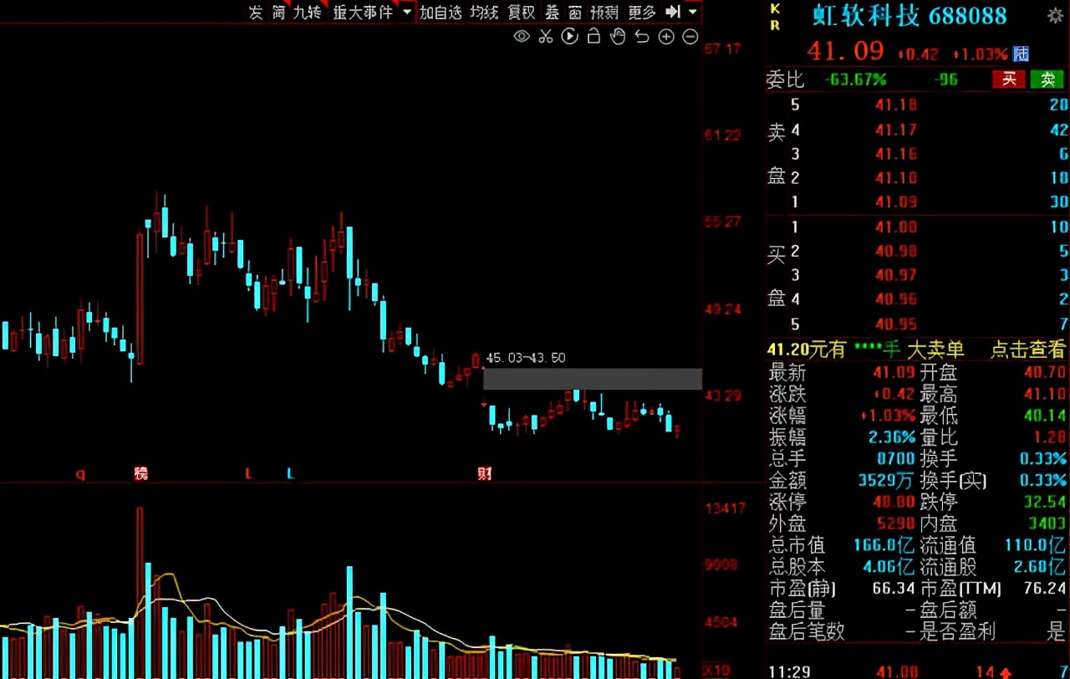Image resolution: width=1070 pixels, height=679 pixels.
Task: Click the 11:29 trade time entry
Action: (x=788, y=671)
